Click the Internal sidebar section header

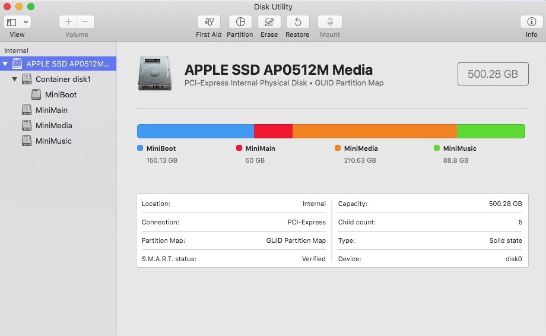[x=16, y=50]
